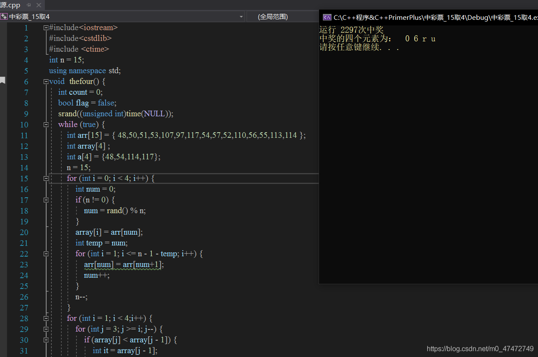
Task: Click the int arr[15] array initializer line
Action: point(186,135)
